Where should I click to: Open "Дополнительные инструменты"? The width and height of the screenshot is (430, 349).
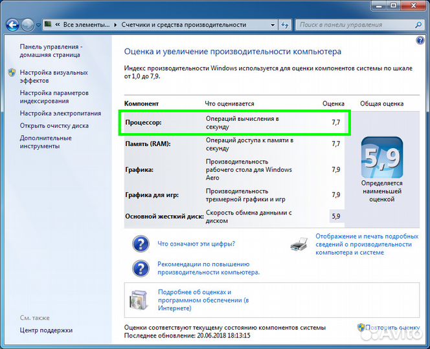click(45, 142)
